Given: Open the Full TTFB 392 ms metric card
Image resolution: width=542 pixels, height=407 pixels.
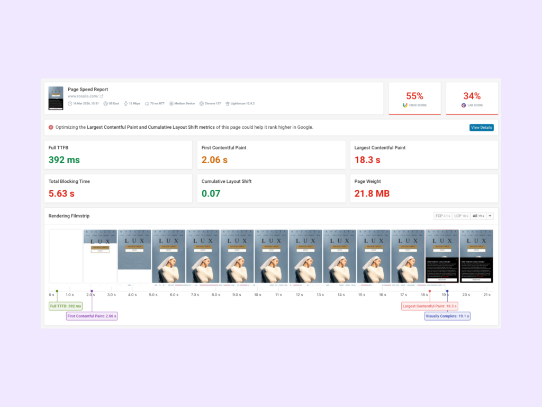Looking at the screenshot, I should [118, 155].
